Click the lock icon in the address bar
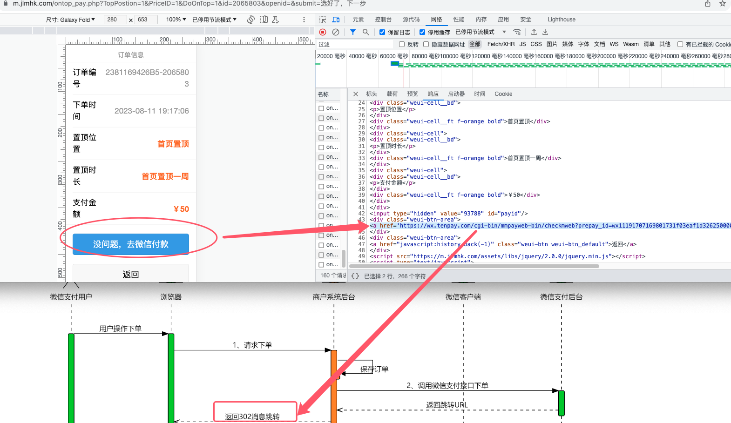The width and height of the screenshot is (731, 423). [6, 3]
